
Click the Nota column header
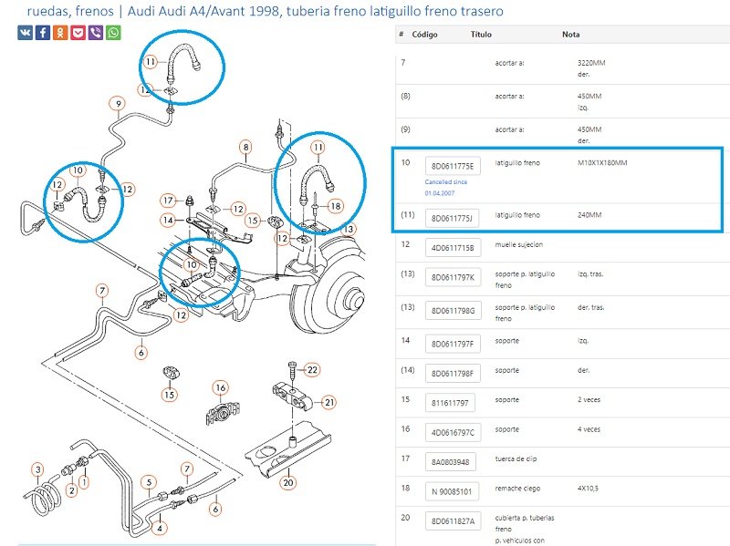tap(571, 35)
